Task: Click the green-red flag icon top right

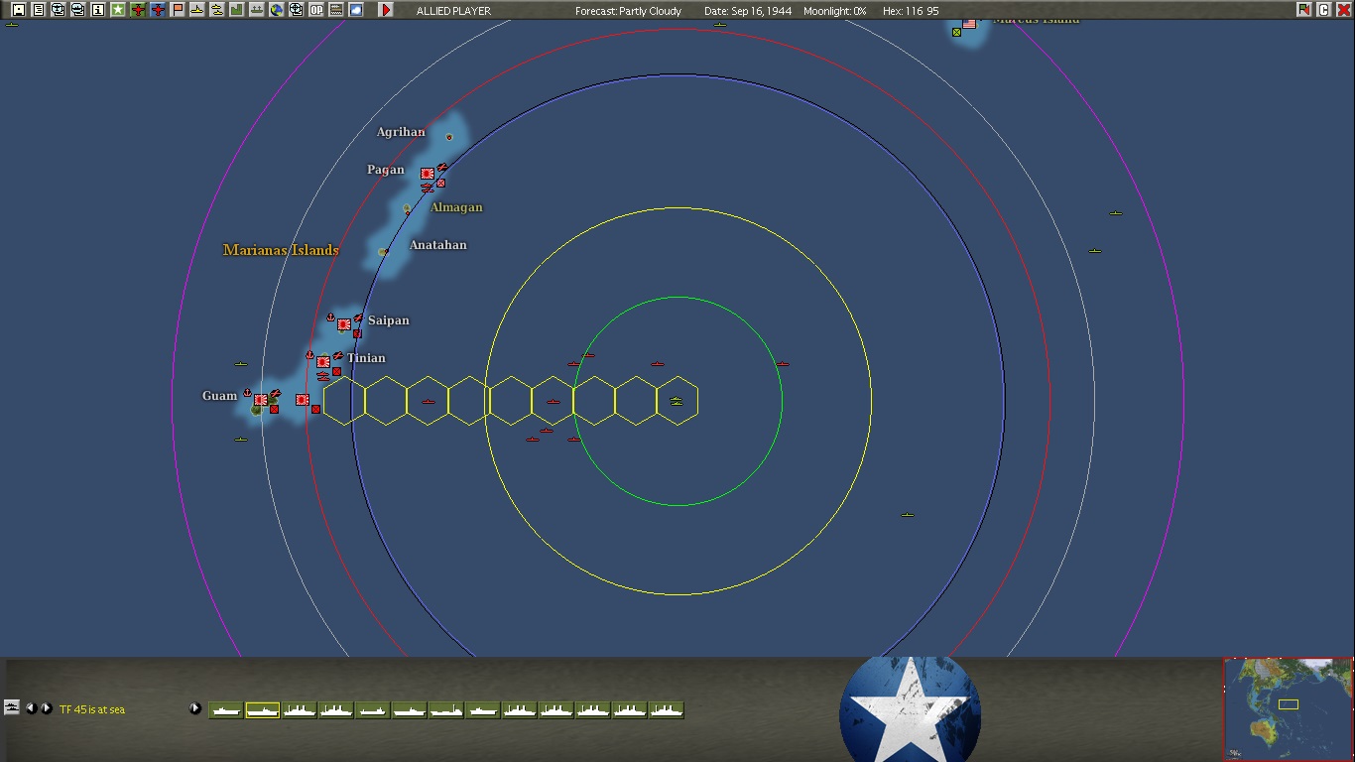Action: point(1303,10)
